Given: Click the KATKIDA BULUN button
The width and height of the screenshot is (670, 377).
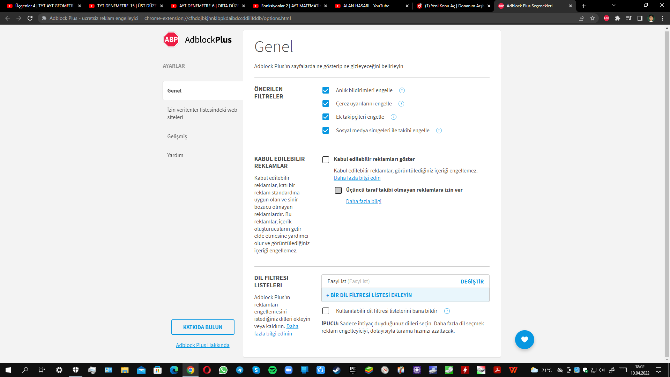Looking at the screenshot, I should pyautogui.click(x=203, y=327).
